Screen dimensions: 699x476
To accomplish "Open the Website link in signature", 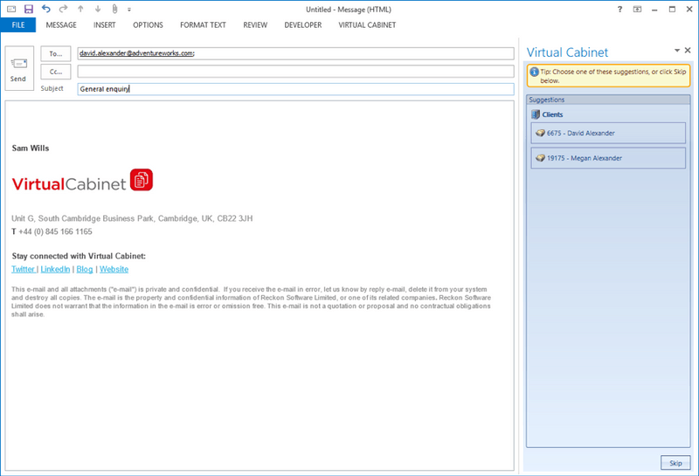I will (114, 269).
